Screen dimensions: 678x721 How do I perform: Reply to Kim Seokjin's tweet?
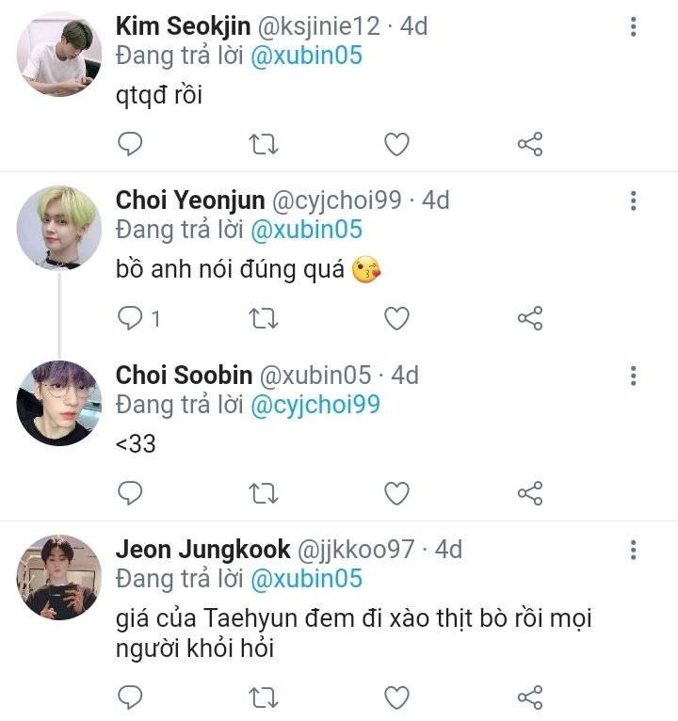tap(131, 144)
